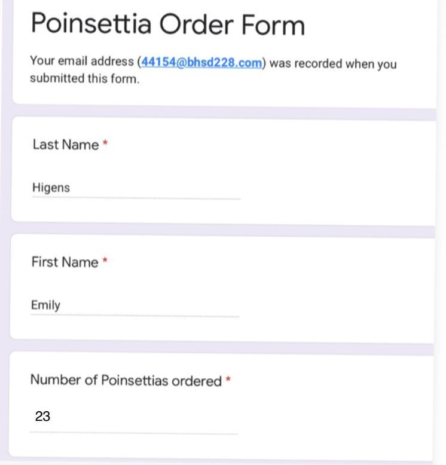The width and height of the screenshot is (446, 465).
Task: Click the dotted underline right of 23
Action: click(x=144, y=433)
